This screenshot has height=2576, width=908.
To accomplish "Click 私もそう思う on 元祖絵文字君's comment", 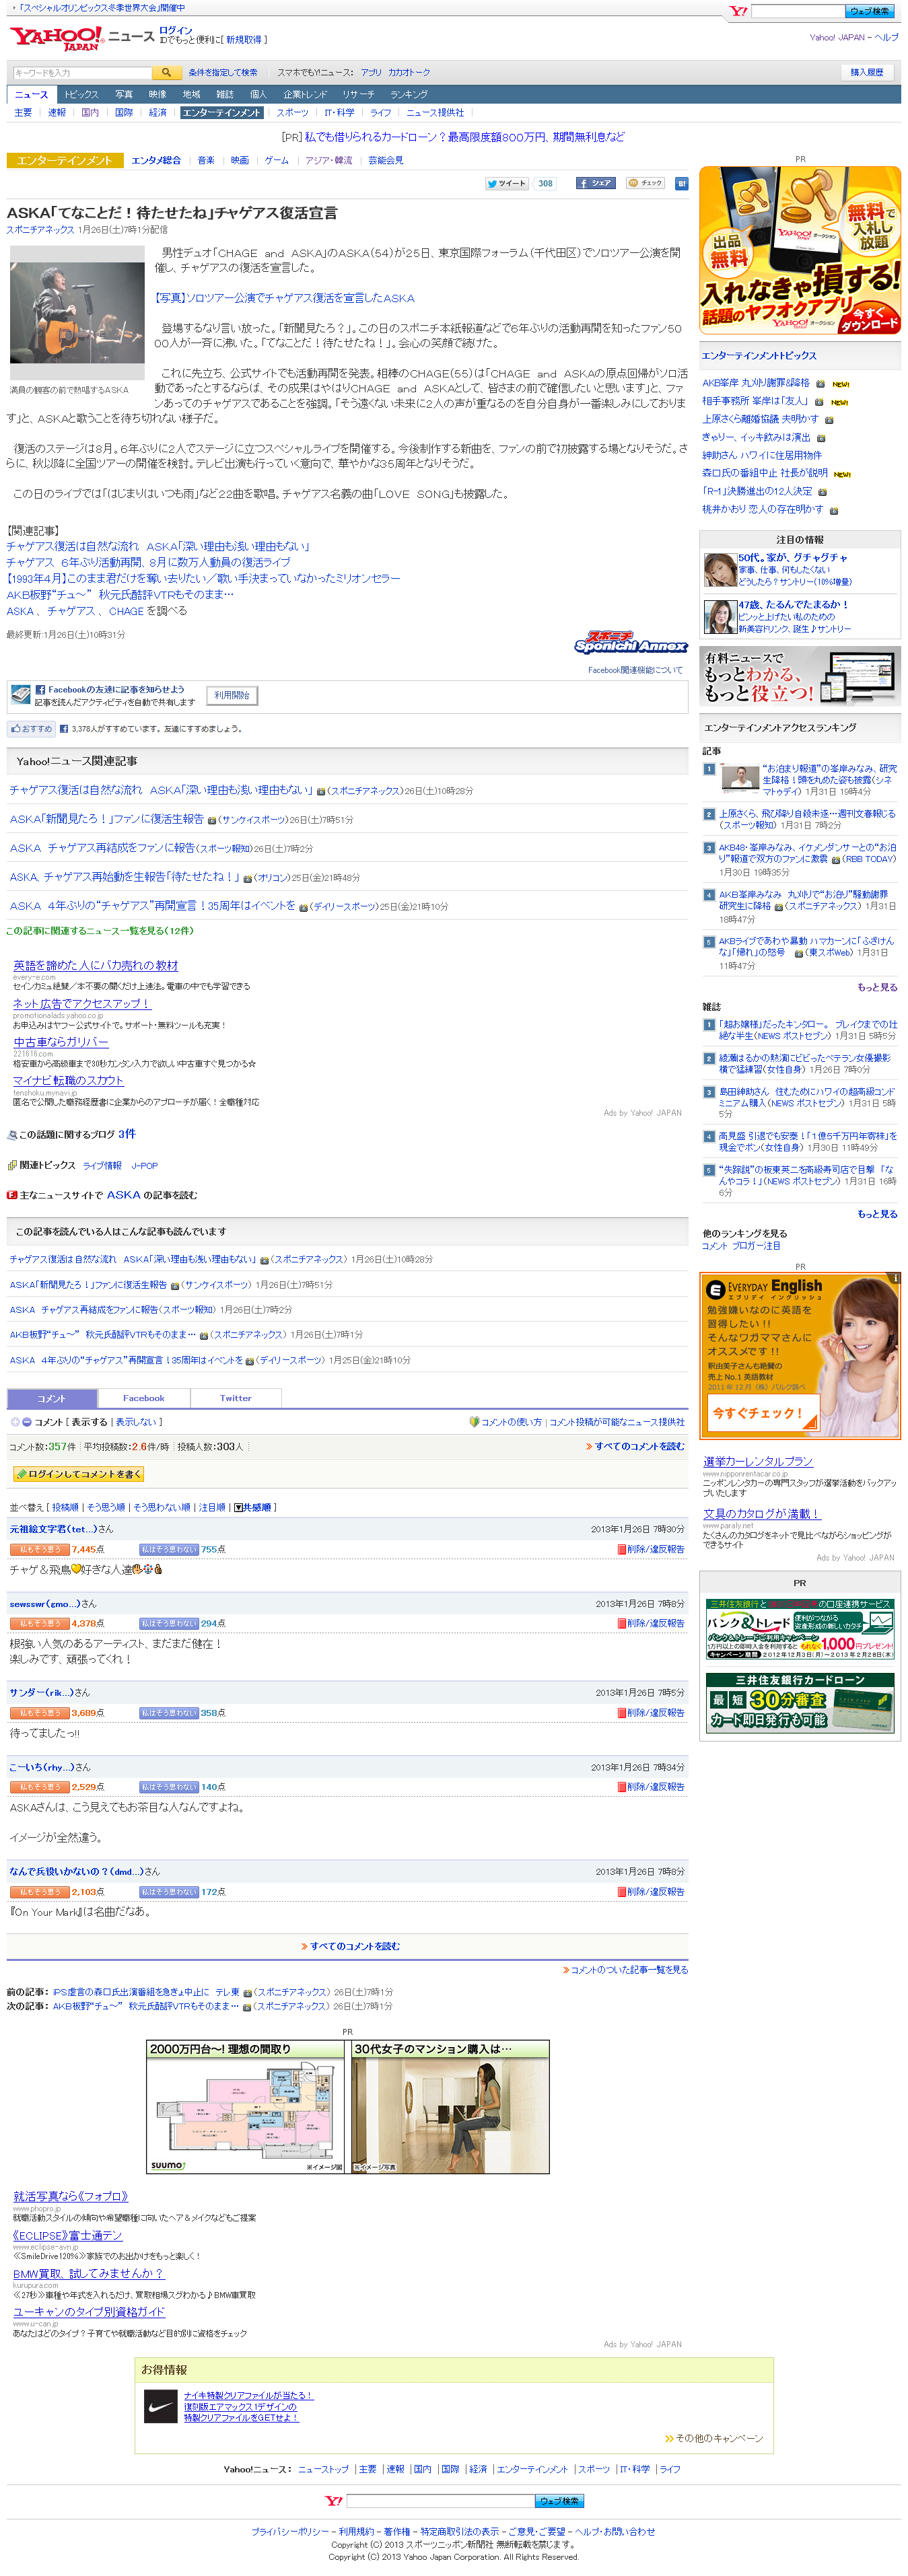I will pyautogui.click(x=39, y=1549).
